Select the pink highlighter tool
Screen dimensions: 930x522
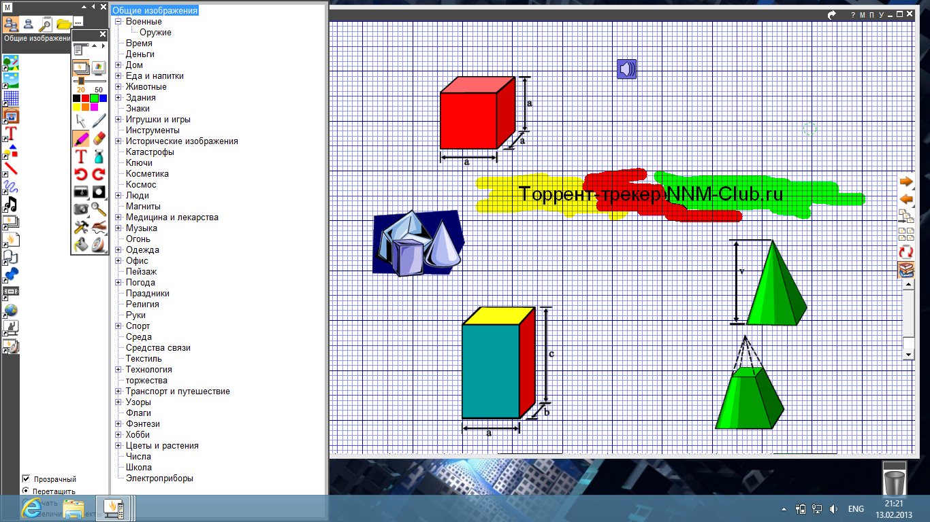[x=81, y=139]
